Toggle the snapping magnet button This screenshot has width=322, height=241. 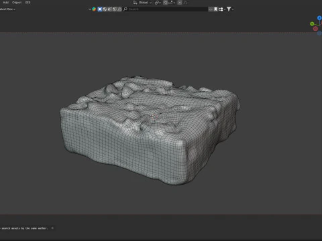click(165, 3)
